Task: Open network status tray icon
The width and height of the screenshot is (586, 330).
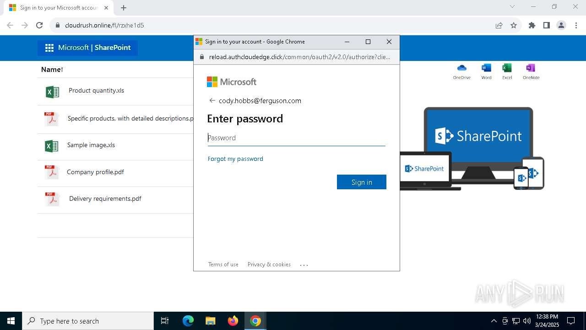Action: (x=516, y=321)
